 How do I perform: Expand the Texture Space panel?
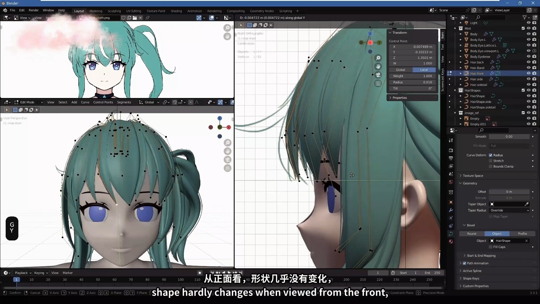[x=473, y=176]
